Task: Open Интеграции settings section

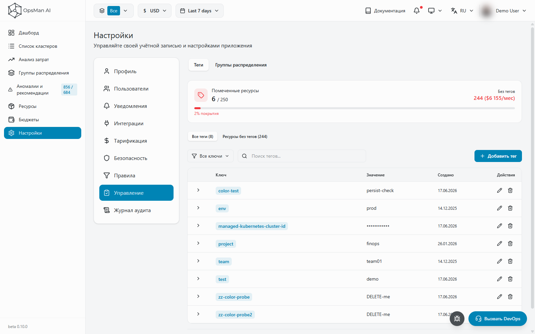Action: (136, 123)
